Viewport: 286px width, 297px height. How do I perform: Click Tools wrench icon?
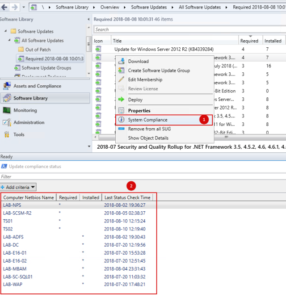7,134
